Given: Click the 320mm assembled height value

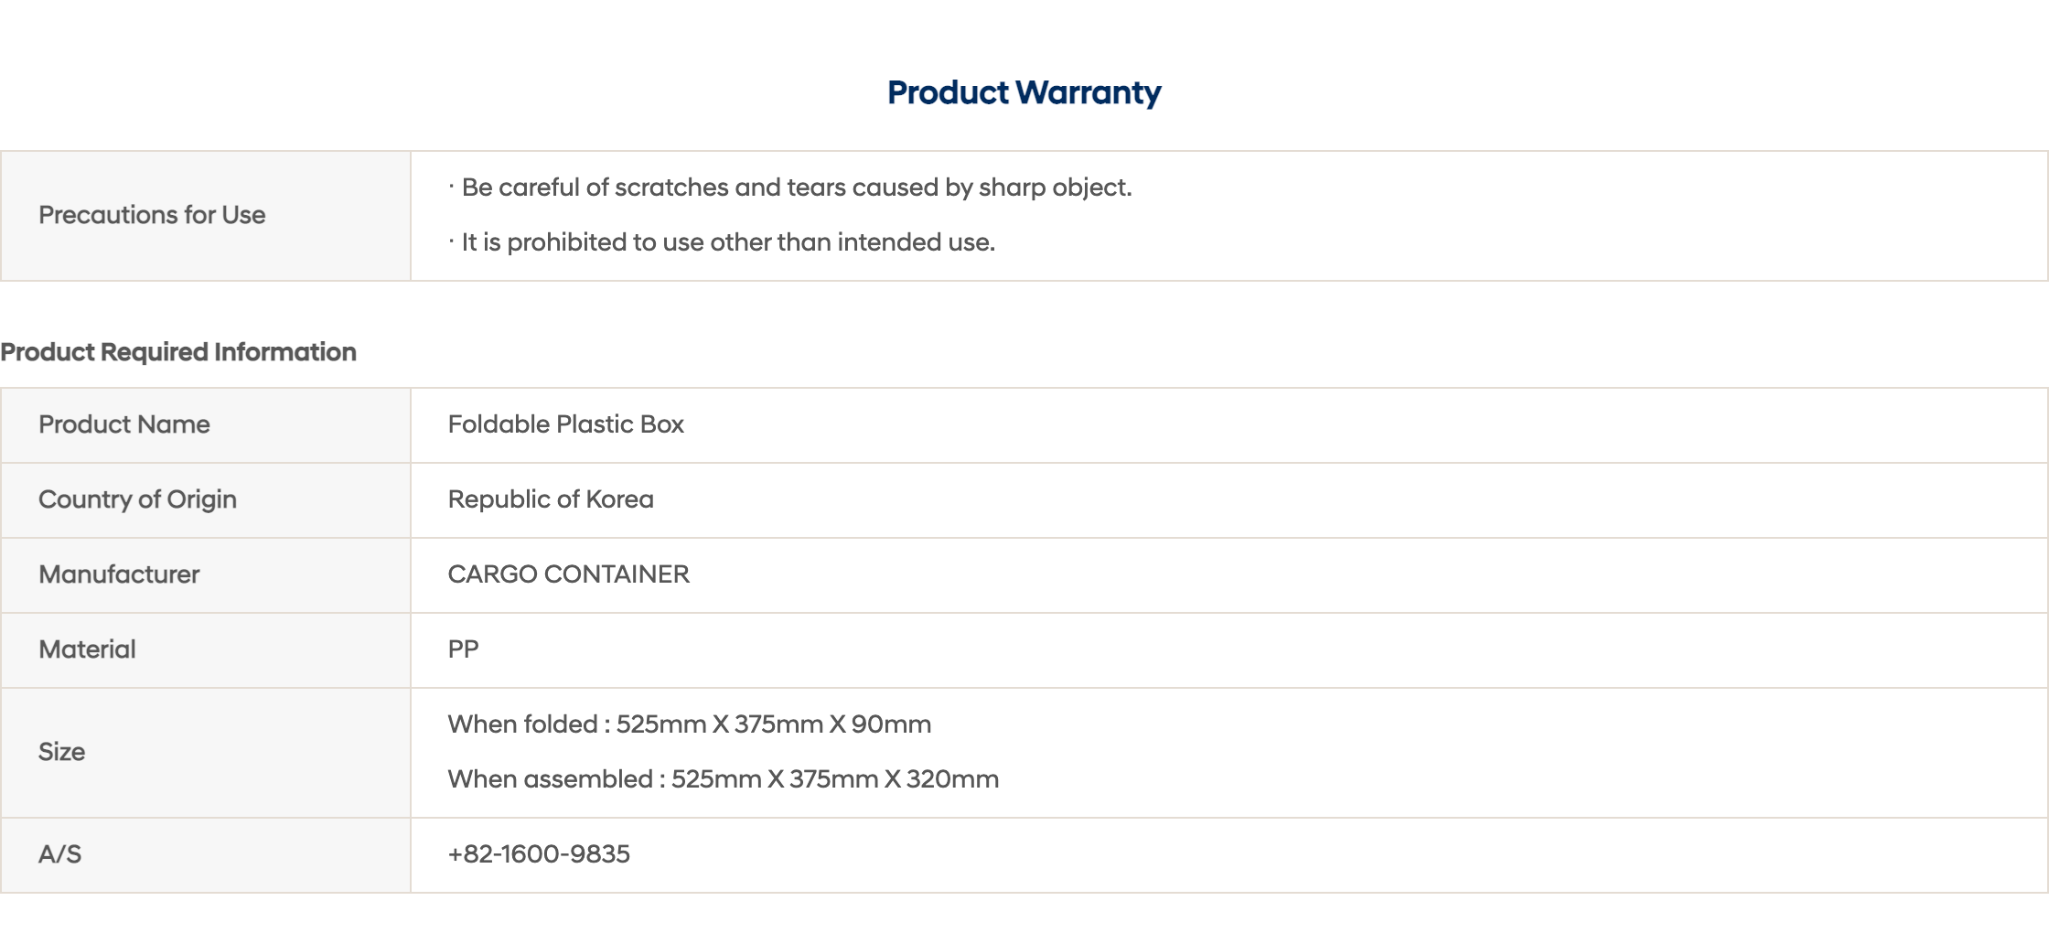Looking at the screenshot, I should coord(952,779).
